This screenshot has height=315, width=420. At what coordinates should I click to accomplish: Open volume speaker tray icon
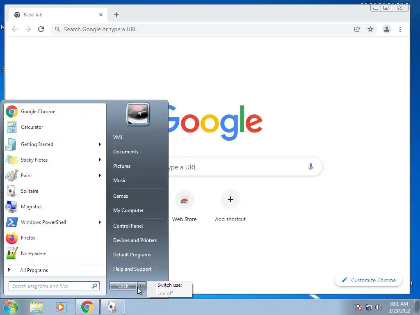[x=379, y=307]
